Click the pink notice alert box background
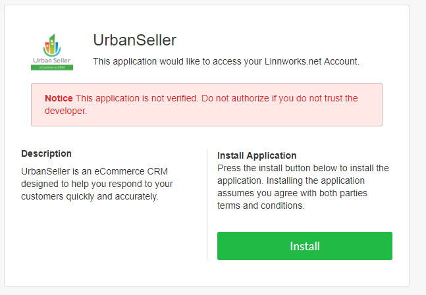Viewport: 426px width, 295px height. click(x=263, y=116)
